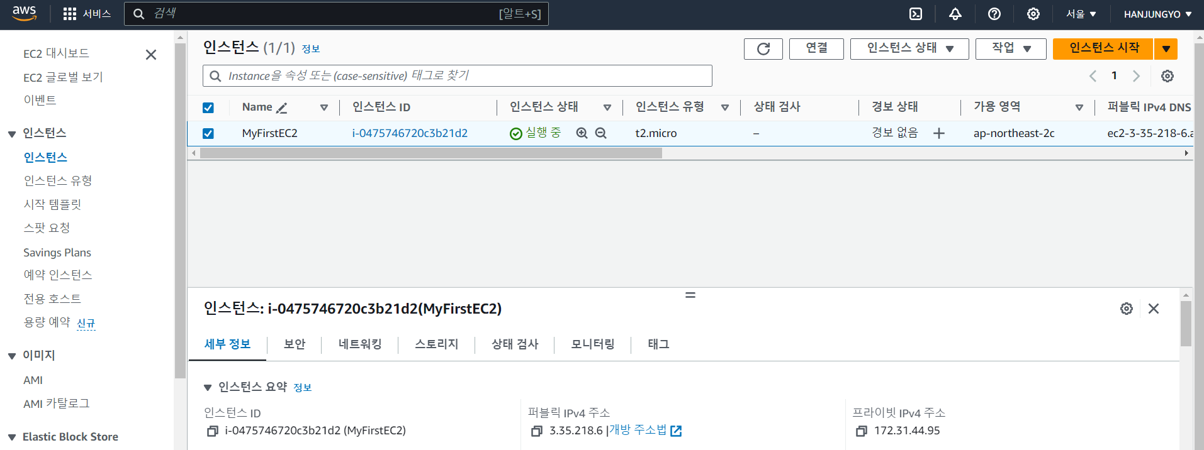
Task: Click the table horizontal scrollbar thumb
Action: click(431, 153)
